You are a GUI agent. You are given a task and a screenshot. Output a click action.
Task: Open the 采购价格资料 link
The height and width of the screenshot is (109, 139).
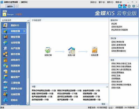point(117,27)
